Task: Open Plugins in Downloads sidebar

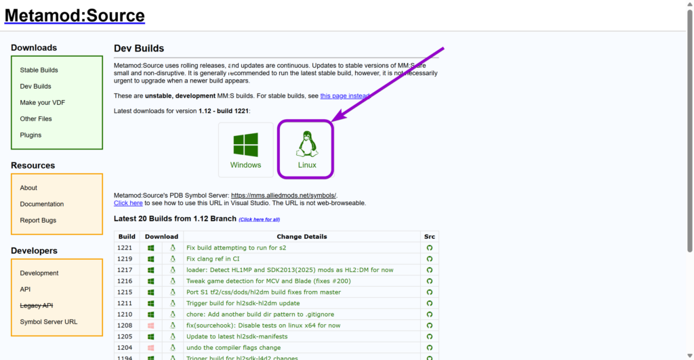Action: 30,135
